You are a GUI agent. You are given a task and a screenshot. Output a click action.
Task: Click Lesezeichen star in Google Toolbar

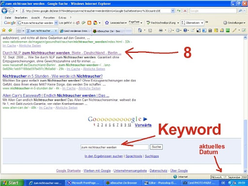(107, 23)
